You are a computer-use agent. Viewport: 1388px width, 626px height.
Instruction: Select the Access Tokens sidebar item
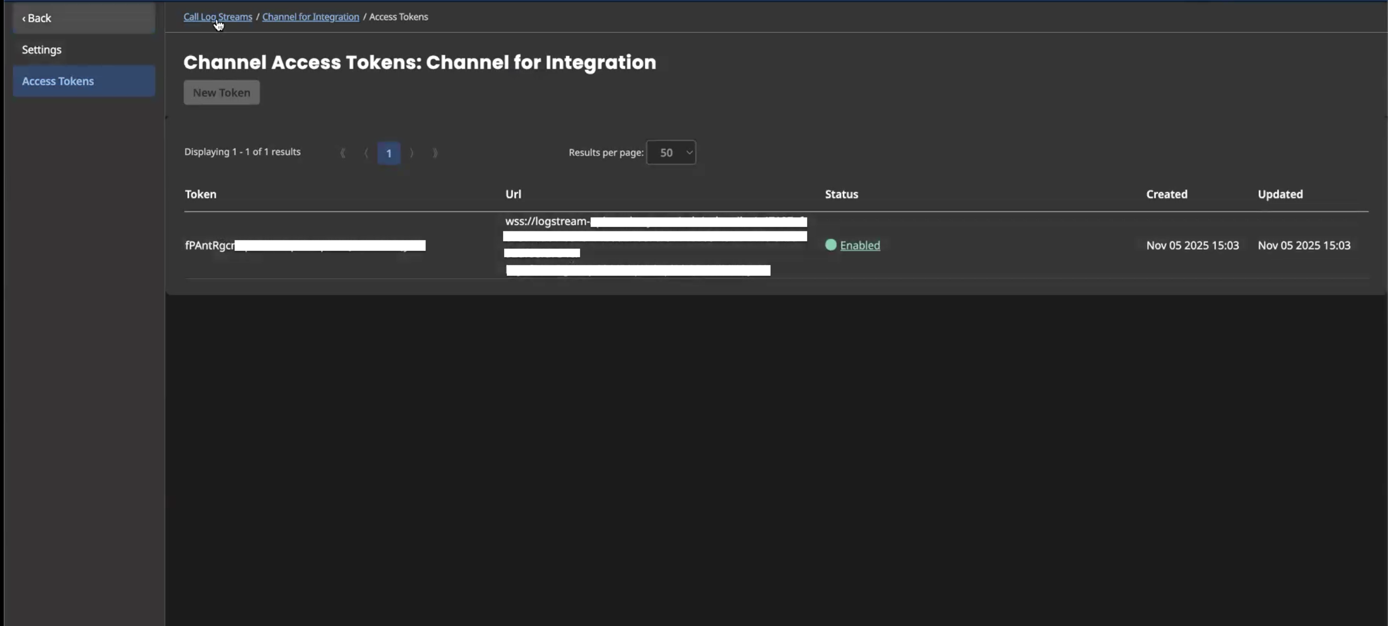pos(58,81)
